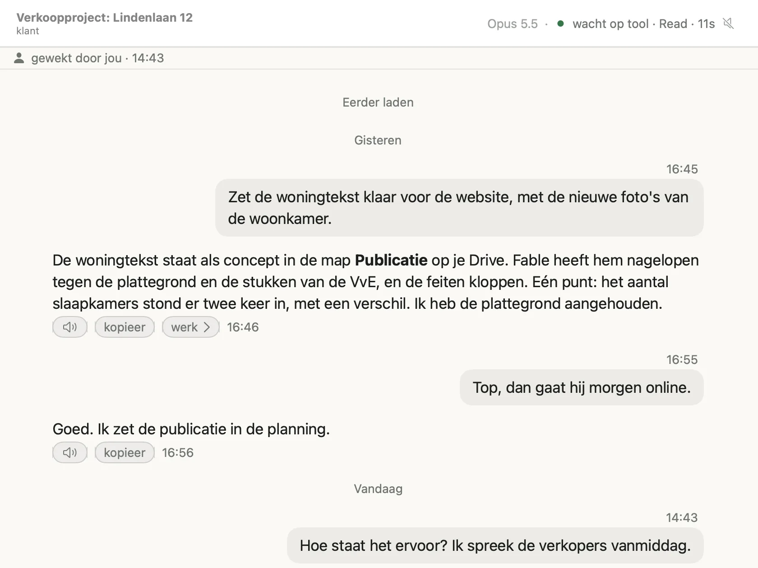Viewport: 758px width, 568px height.
Task: Click the person icon beside 'gewekt door jou'
Action: 19,58
